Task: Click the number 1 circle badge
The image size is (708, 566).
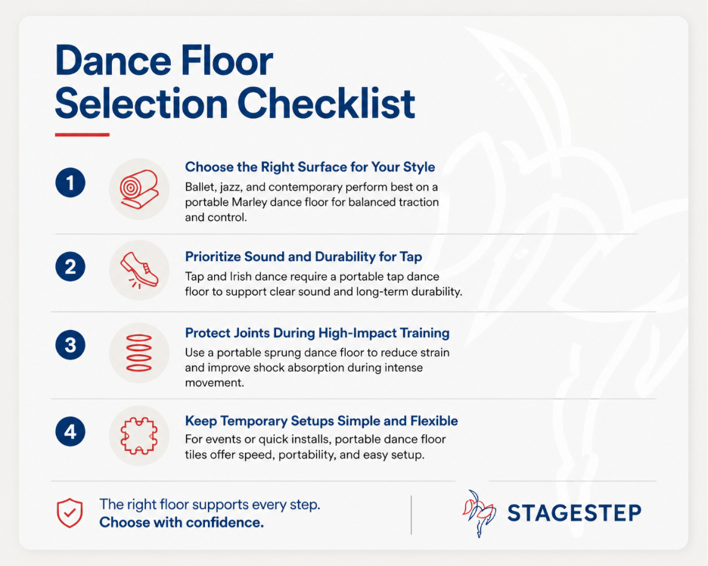Action: tap(70, 183)
